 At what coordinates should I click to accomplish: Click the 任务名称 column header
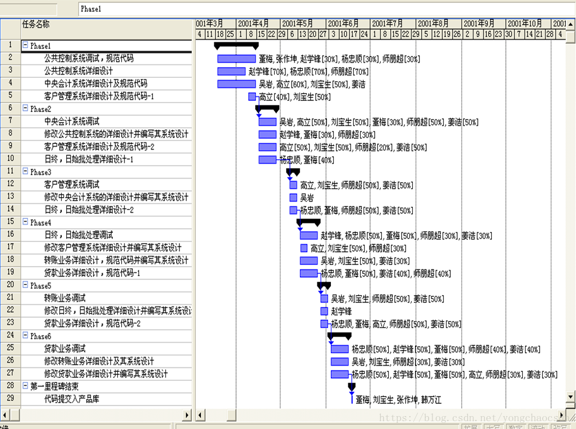pyautogui.click(x=107, y=29)
